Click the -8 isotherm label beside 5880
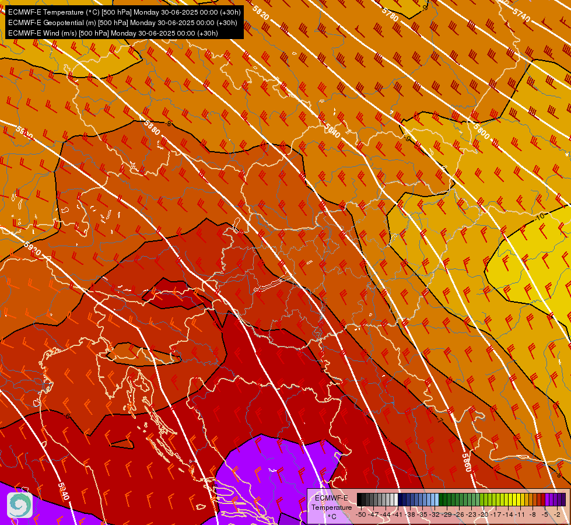 point(167,124)
